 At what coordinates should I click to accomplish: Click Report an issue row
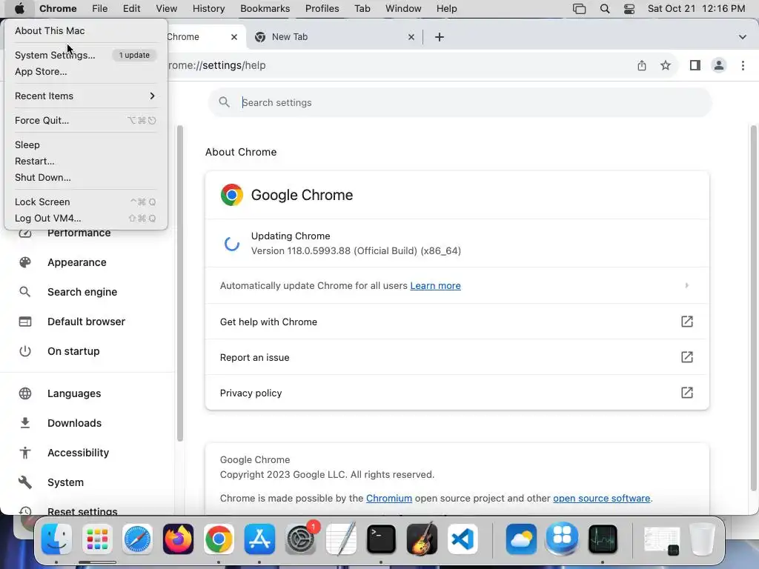(457, 357)
